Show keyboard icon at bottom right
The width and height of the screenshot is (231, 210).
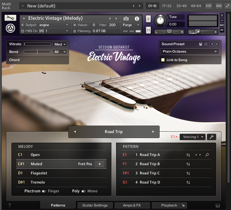218,205
